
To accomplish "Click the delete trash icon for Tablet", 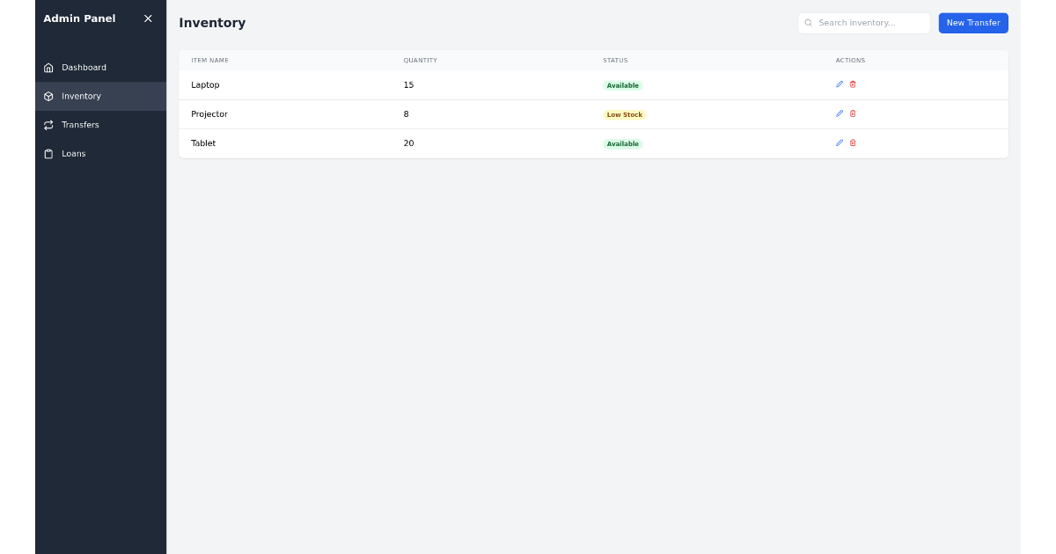I will [x=853, y=142].
